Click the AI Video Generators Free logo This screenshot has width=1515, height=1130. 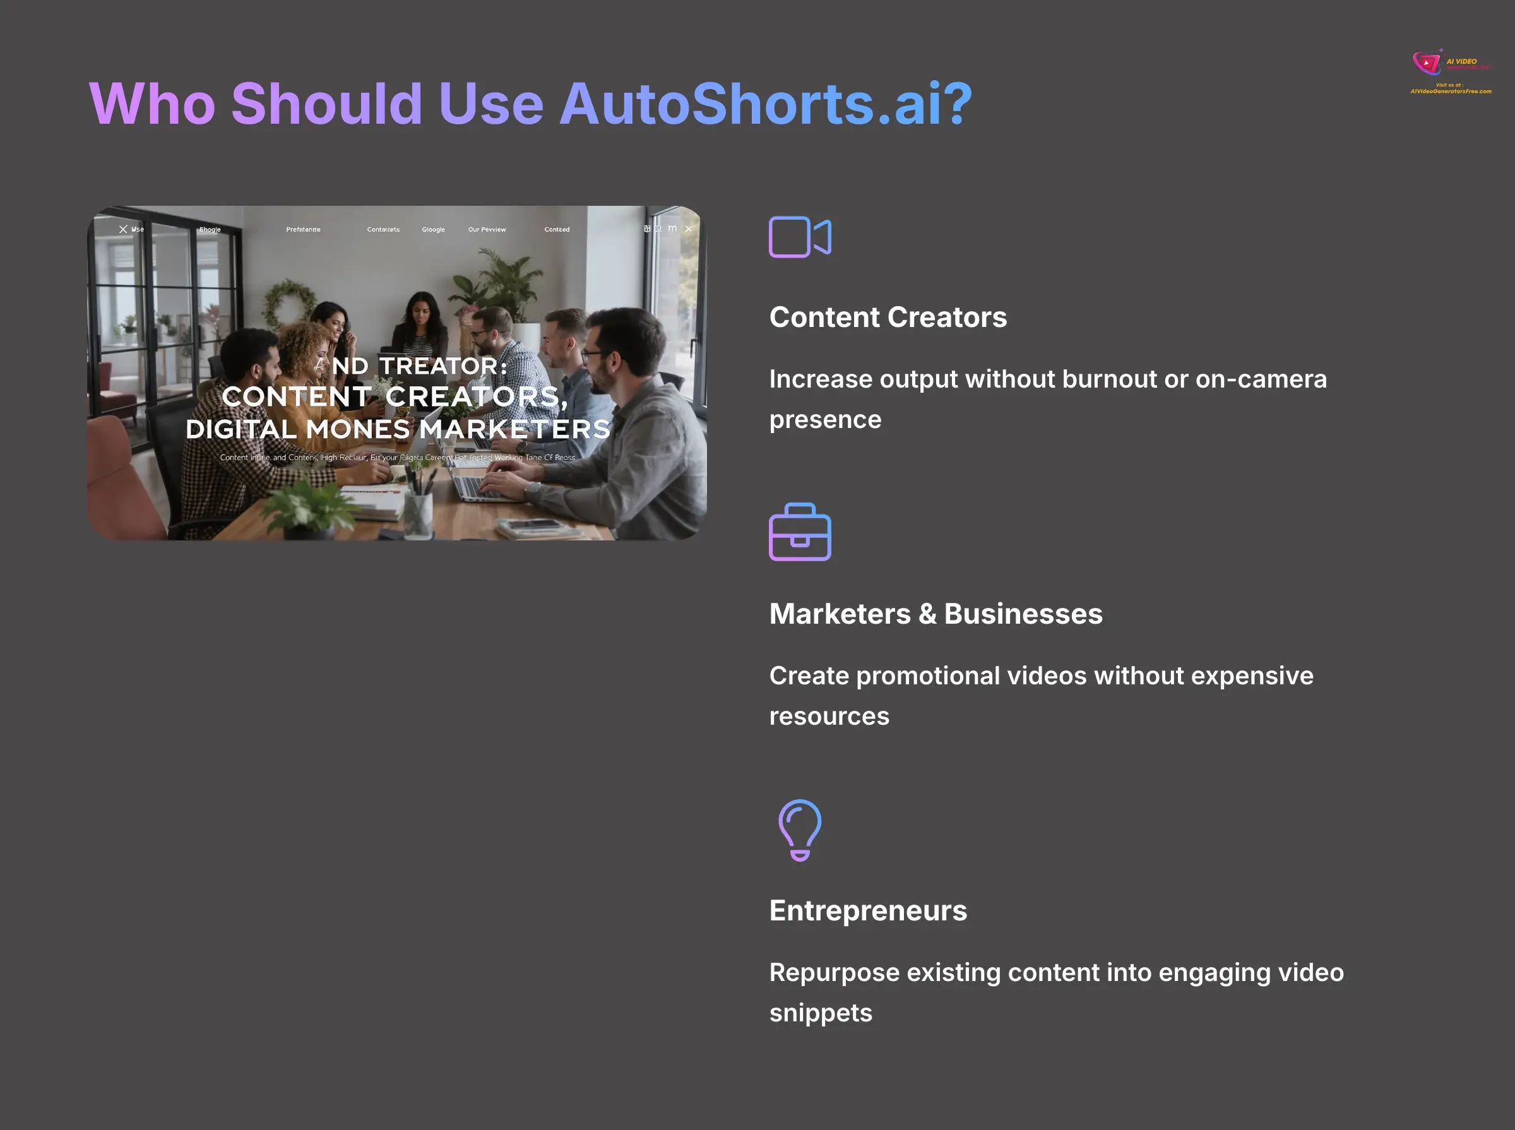pyautogui.click(x=1450, y=63)
